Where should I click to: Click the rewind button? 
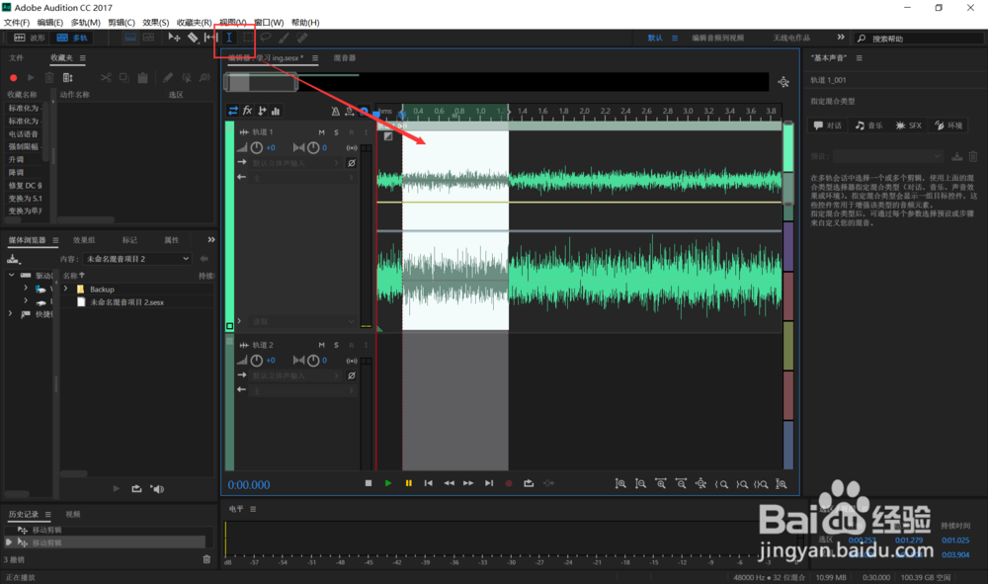[x=449, y=483]
